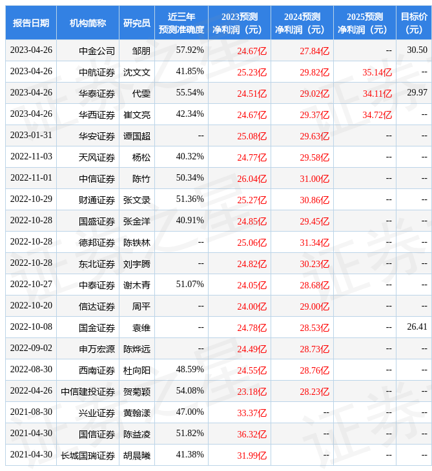Click the 目标价 column header
432x471 pixels.
414,23
